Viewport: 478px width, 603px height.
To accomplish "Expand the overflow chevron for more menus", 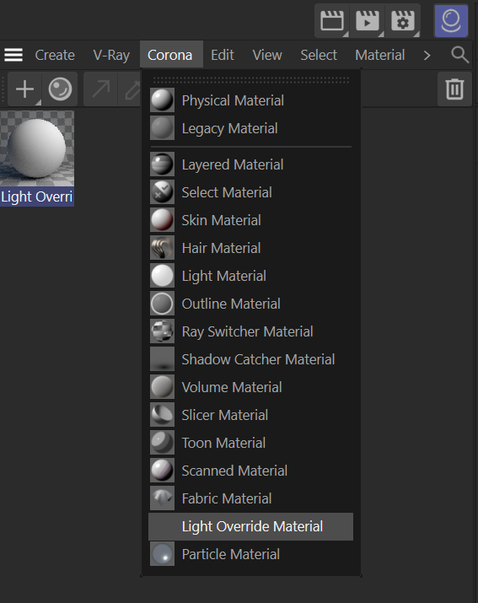I will pos(427,56).
